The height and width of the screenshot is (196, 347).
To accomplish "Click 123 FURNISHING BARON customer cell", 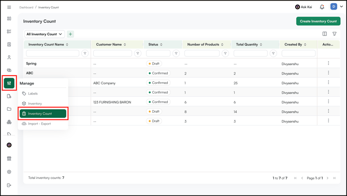I will [x=112, y=102].
